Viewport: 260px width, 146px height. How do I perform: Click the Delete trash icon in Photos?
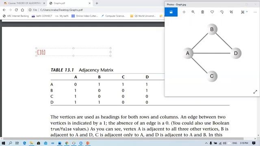[202, 12]
